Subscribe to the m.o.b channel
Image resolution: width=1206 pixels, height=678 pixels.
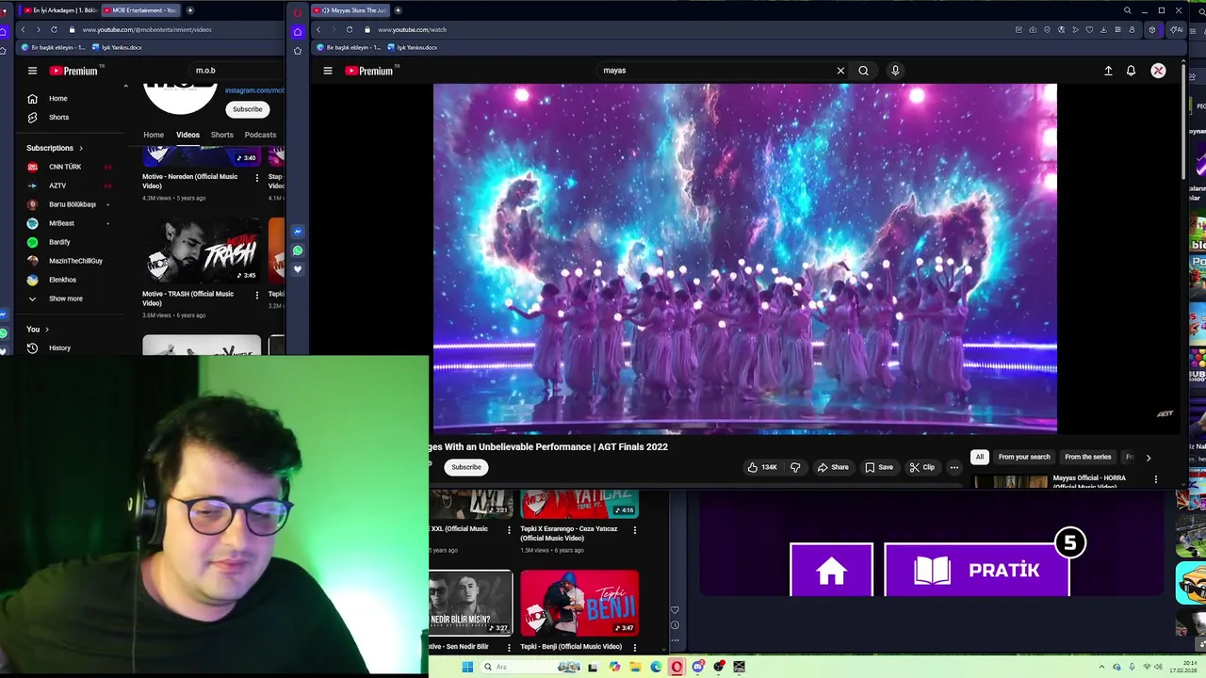pyautogui.click(x=248, y=109)
